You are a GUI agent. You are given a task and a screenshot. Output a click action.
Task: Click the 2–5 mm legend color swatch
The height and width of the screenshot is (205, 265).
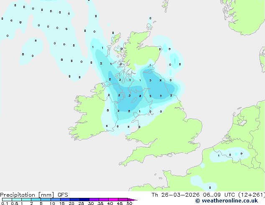(x=36, y=200)
